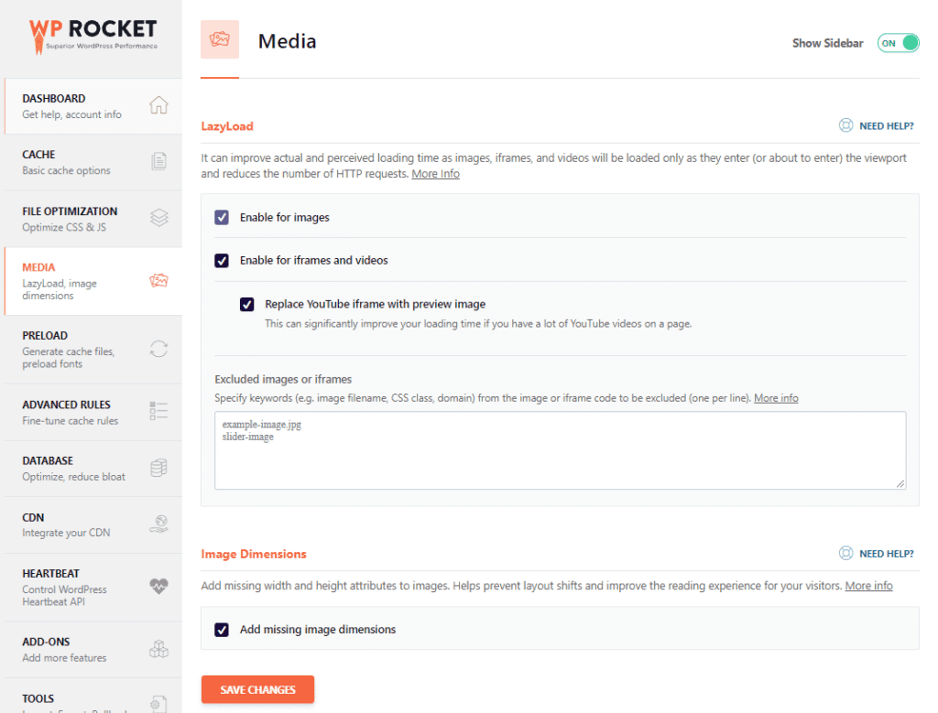This screenshot has width=938, height=713.
Task: Select the Advanced Rules list icon
Action: 157,411
